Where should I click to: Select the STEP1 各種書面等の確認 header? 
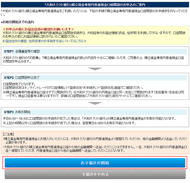[x=95, y=52]
